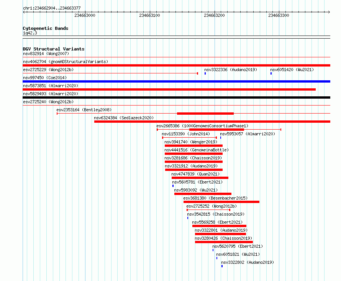Click the nsv5620795 (Ebert2021) label
This screenshot has height=281, width=341.
tap(238, 246)
